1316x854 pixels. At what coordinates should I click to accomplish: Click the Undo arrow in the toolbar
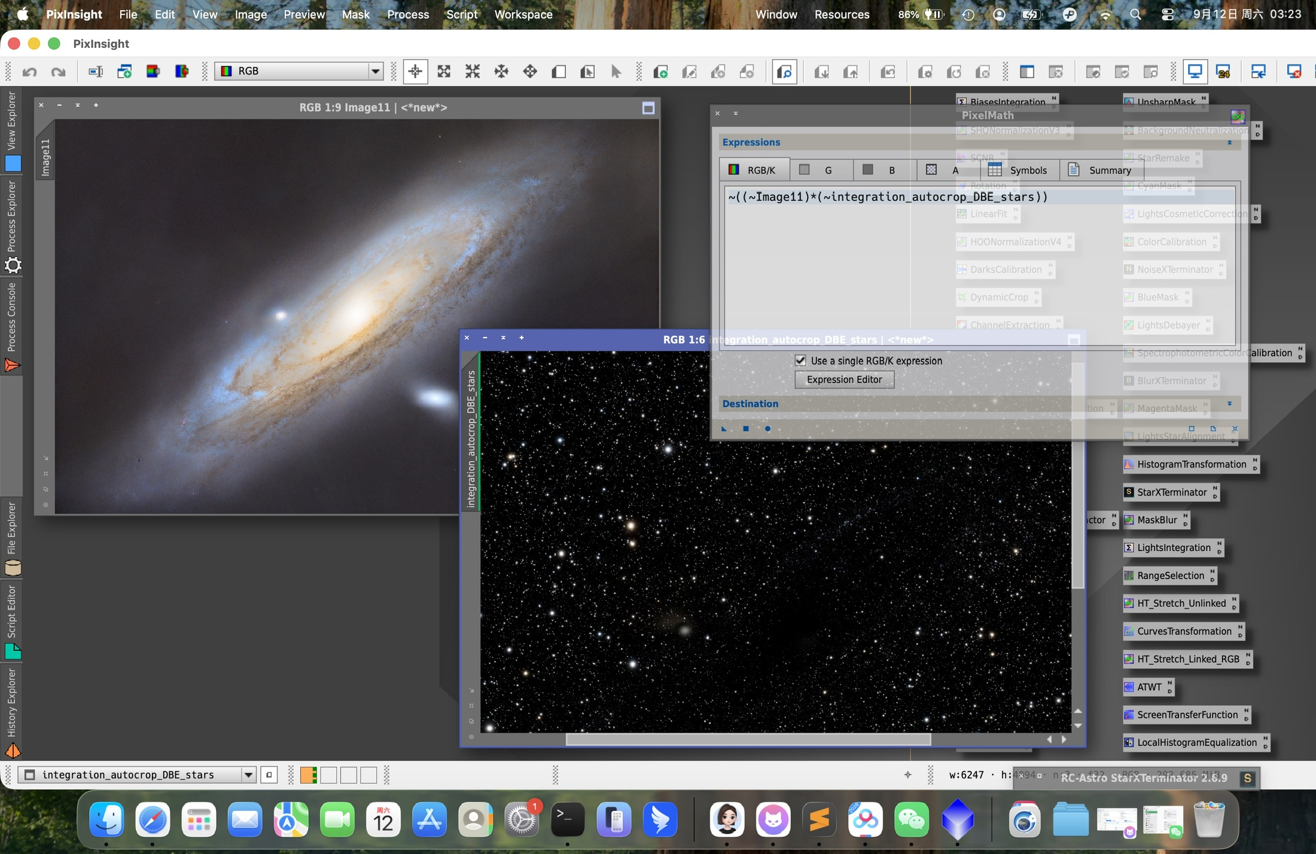point(29,72)
